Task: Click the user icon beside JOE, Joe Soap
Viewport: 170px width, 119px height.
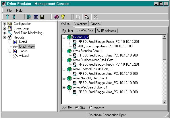Action: 75,46
